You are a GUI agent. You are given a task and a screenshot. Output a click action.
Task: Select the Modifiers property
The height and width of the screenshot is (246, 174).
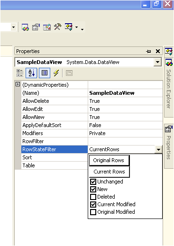coord(55,133)
